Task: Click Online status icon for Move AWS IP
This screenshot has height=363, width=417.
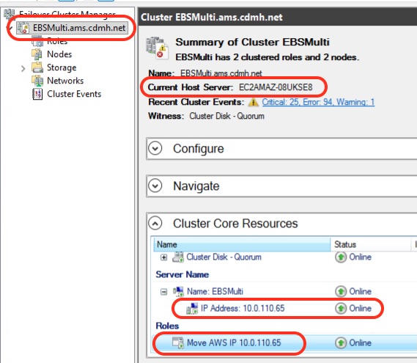Action: (341, 342)
